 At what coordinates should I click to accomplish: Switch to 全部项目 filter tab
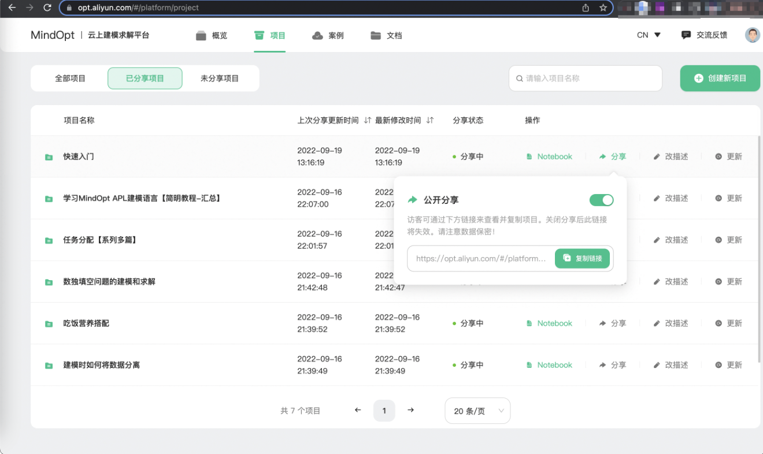pyautogui.click(x=70, y=78)
